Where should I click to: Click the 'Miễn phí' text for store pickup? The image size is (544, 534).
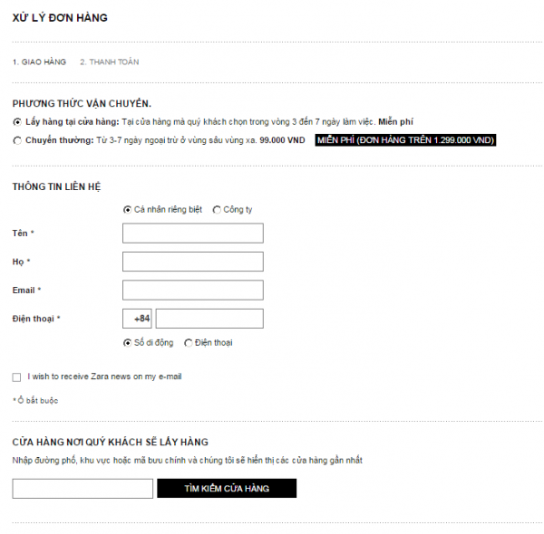tap(396, 121)
